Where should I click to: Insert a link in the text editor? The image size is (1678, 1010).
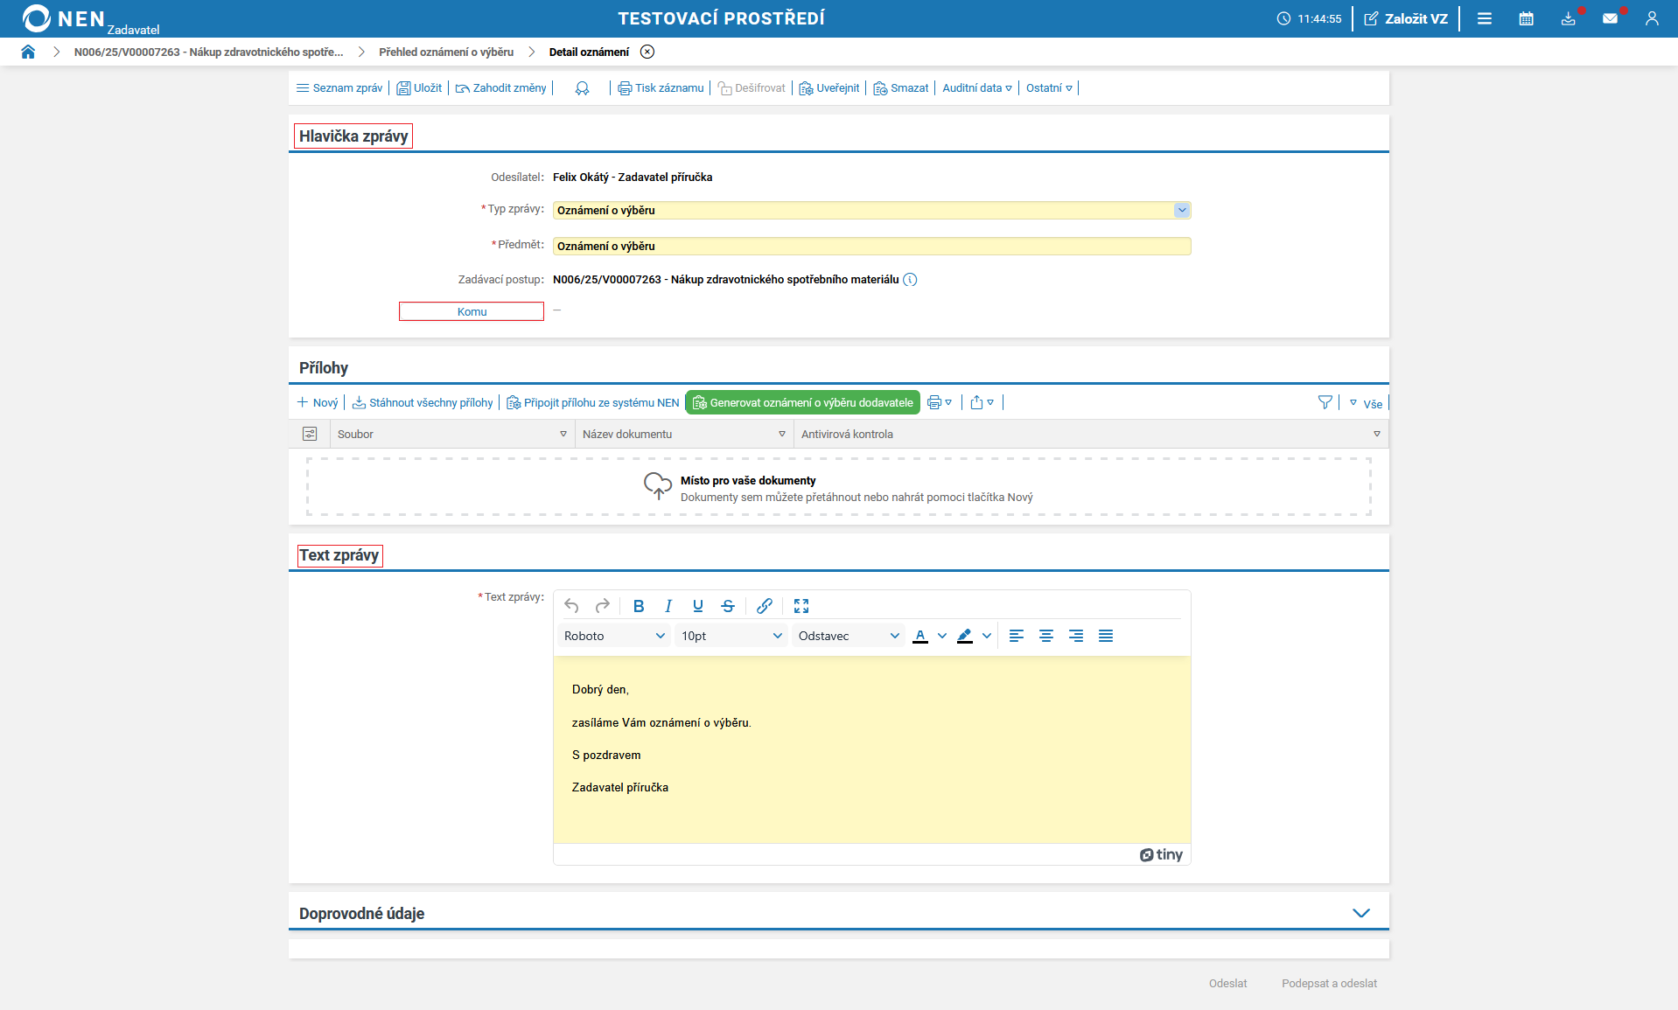[764, 606]
